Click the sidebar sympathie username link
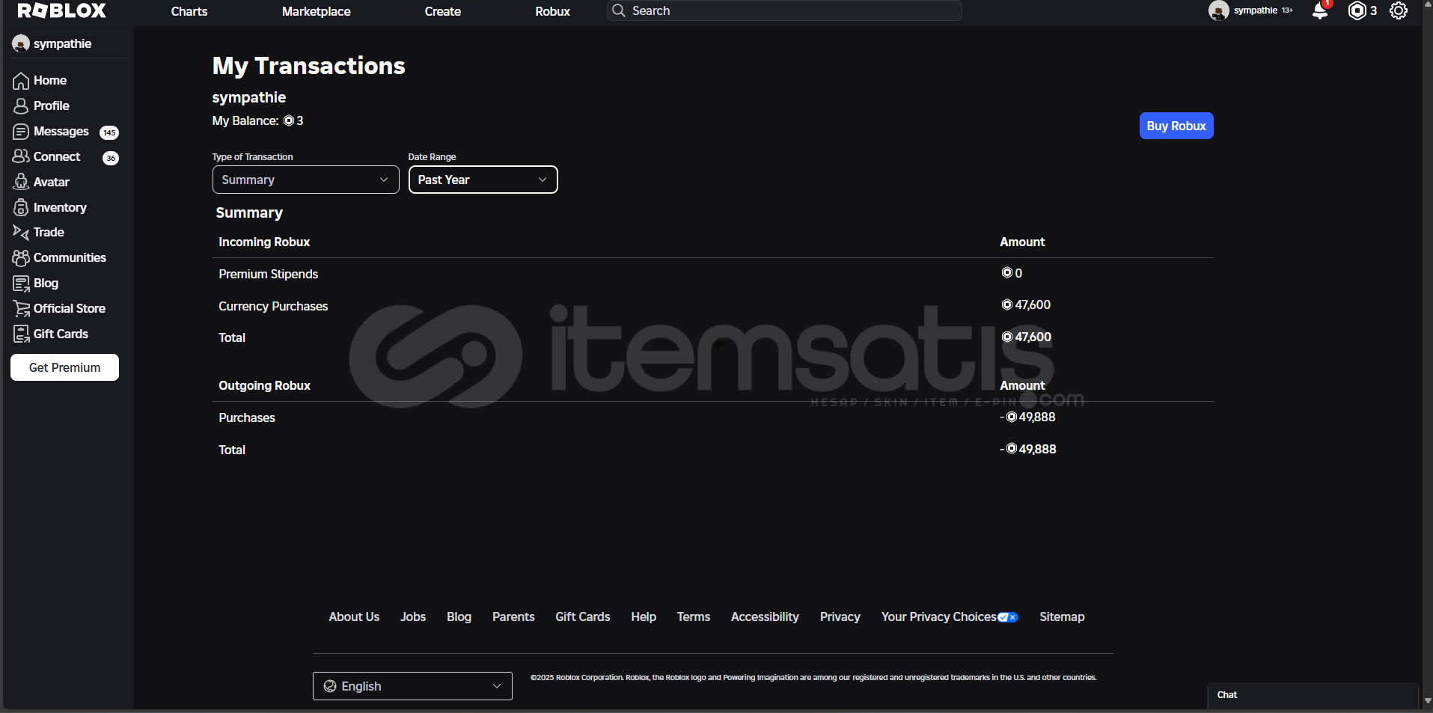The height and width of the screenshot is (713, 1433). point(63,43)
